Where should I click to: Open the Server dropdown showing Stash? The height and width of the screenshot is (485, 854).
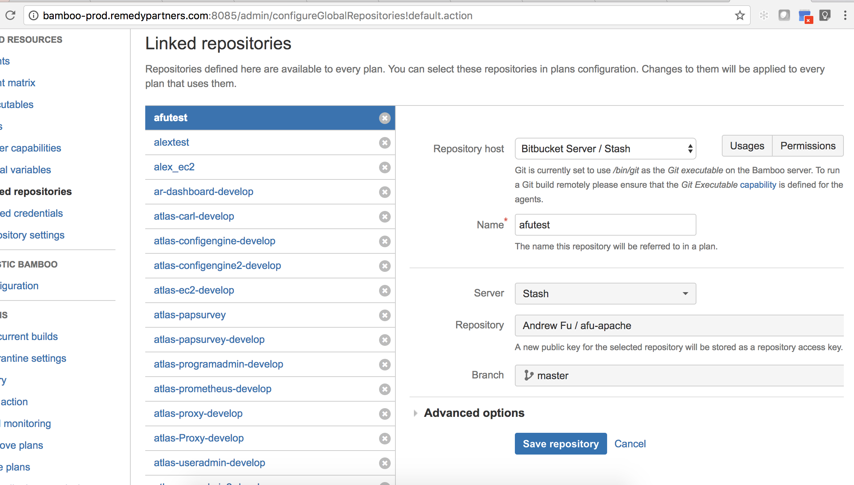pyautogui.click(x=605, y=294)
